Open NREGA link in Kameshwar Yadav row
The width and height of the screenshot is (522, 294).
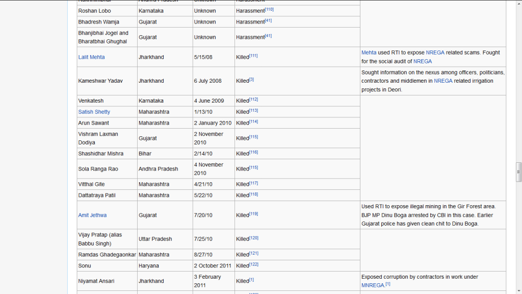pyautogui.click(x=443, y=81)
